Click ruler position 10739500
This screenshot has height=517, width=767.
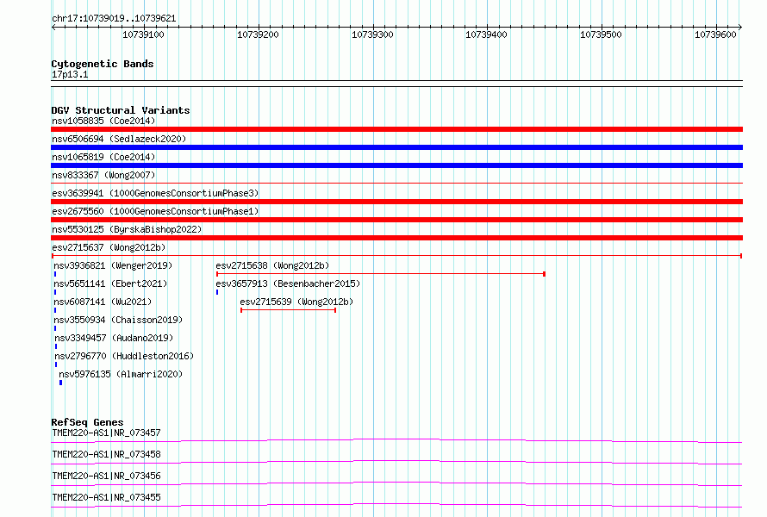tap(601, 34)
